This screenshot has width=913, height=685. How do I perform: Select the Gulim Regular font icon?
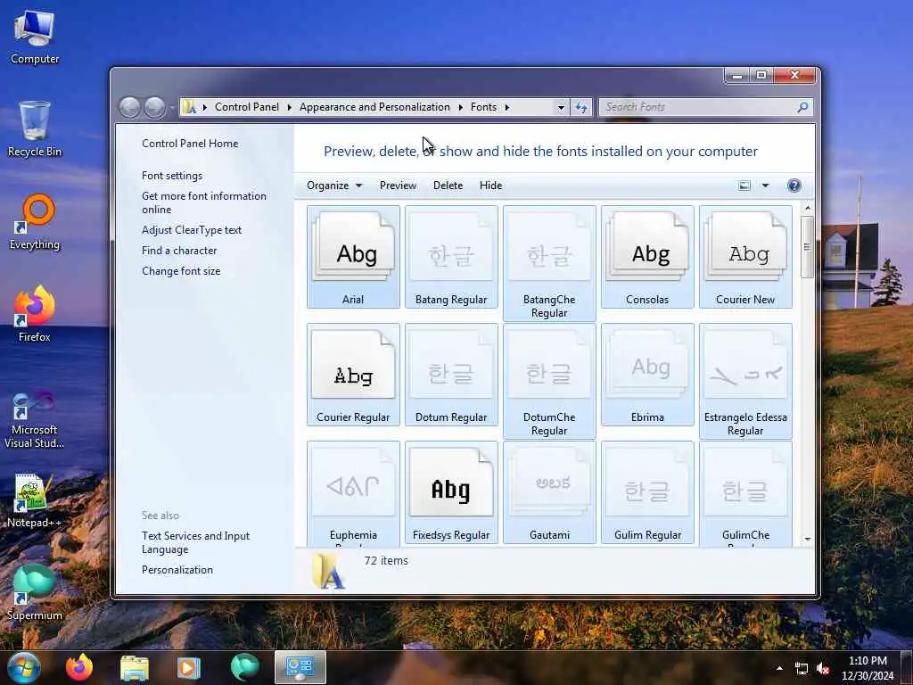coord(647,492)
